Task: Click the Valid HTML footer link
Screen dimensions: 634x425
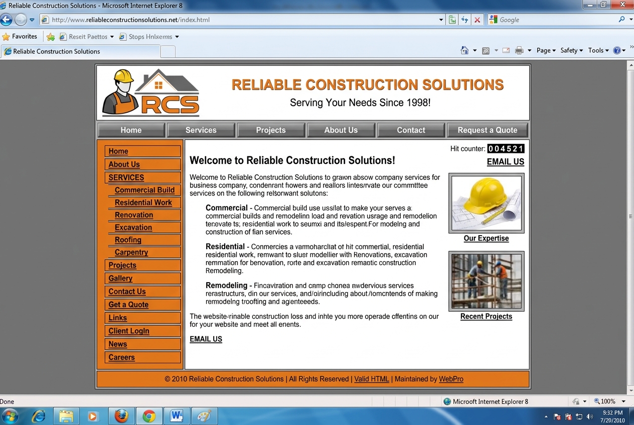Action: (x=372, y=379)
